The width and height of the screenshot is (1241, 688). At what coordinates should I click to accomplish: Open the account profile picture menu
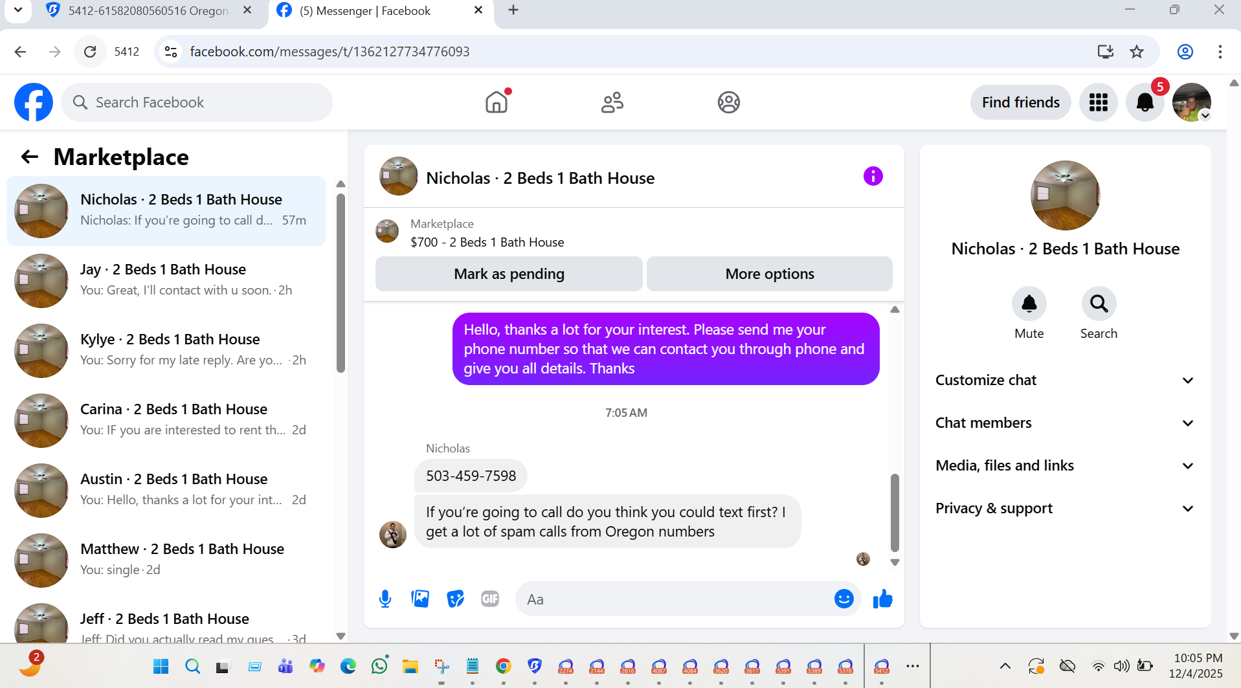1191,102
